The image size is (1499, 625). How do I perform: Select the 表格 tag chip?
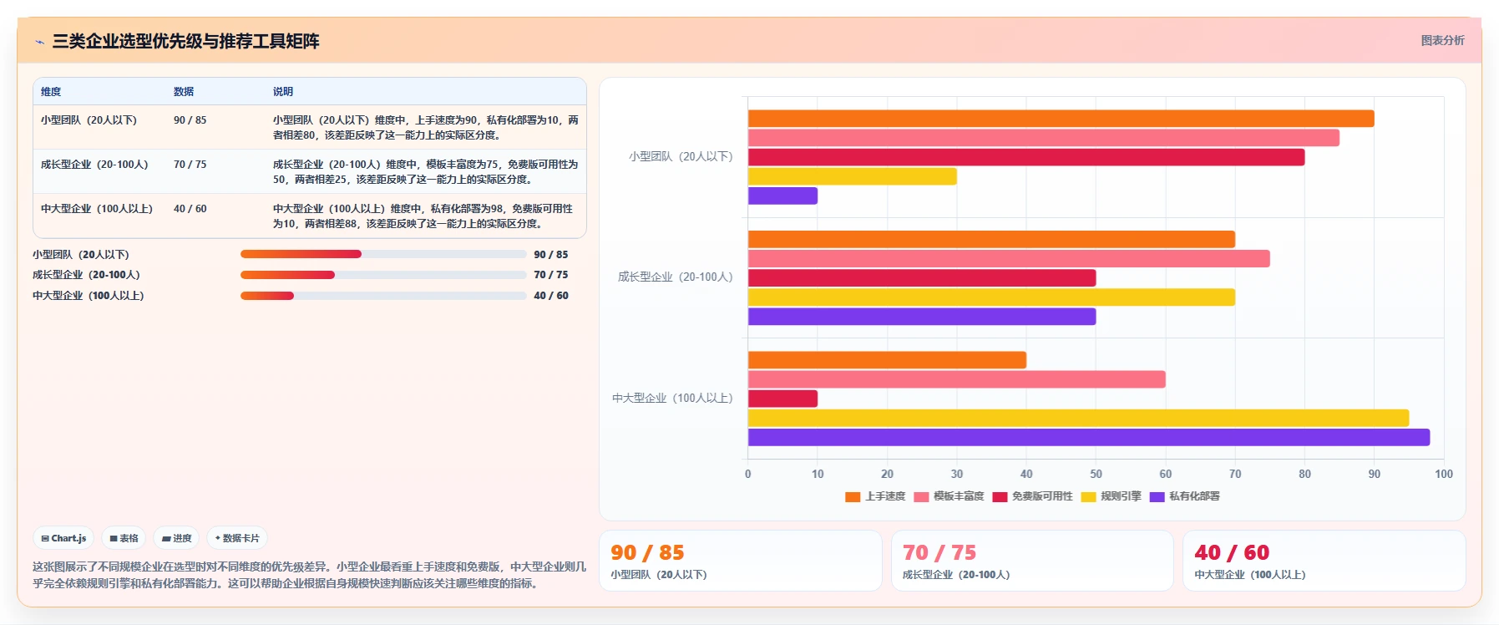(x=124, y=538)
